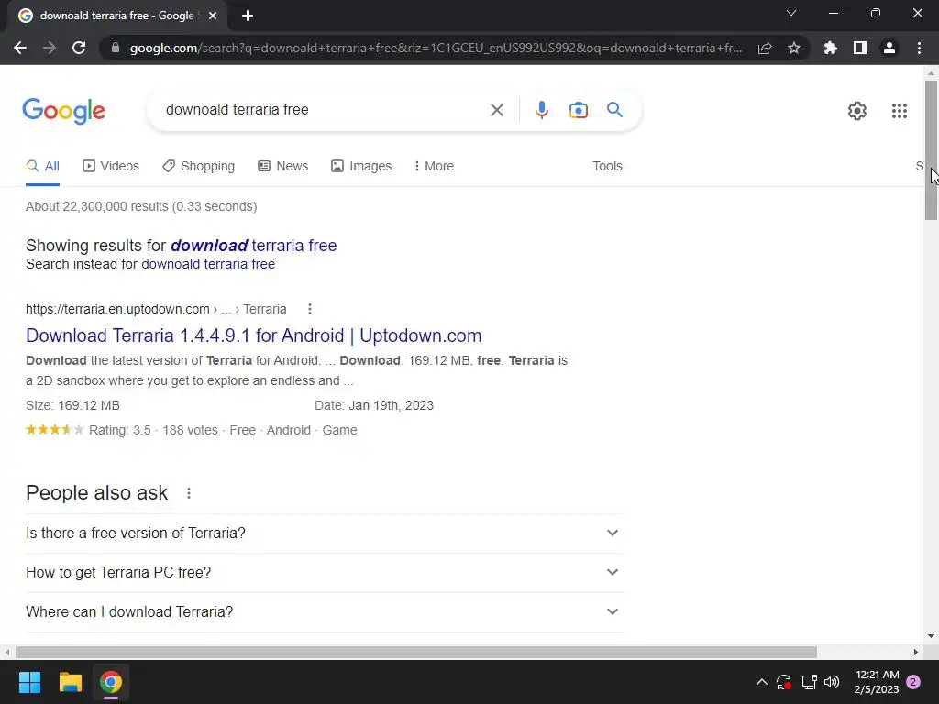Go back to the previous page
This screenshot has height=704, width=939.
coord(20,48)
